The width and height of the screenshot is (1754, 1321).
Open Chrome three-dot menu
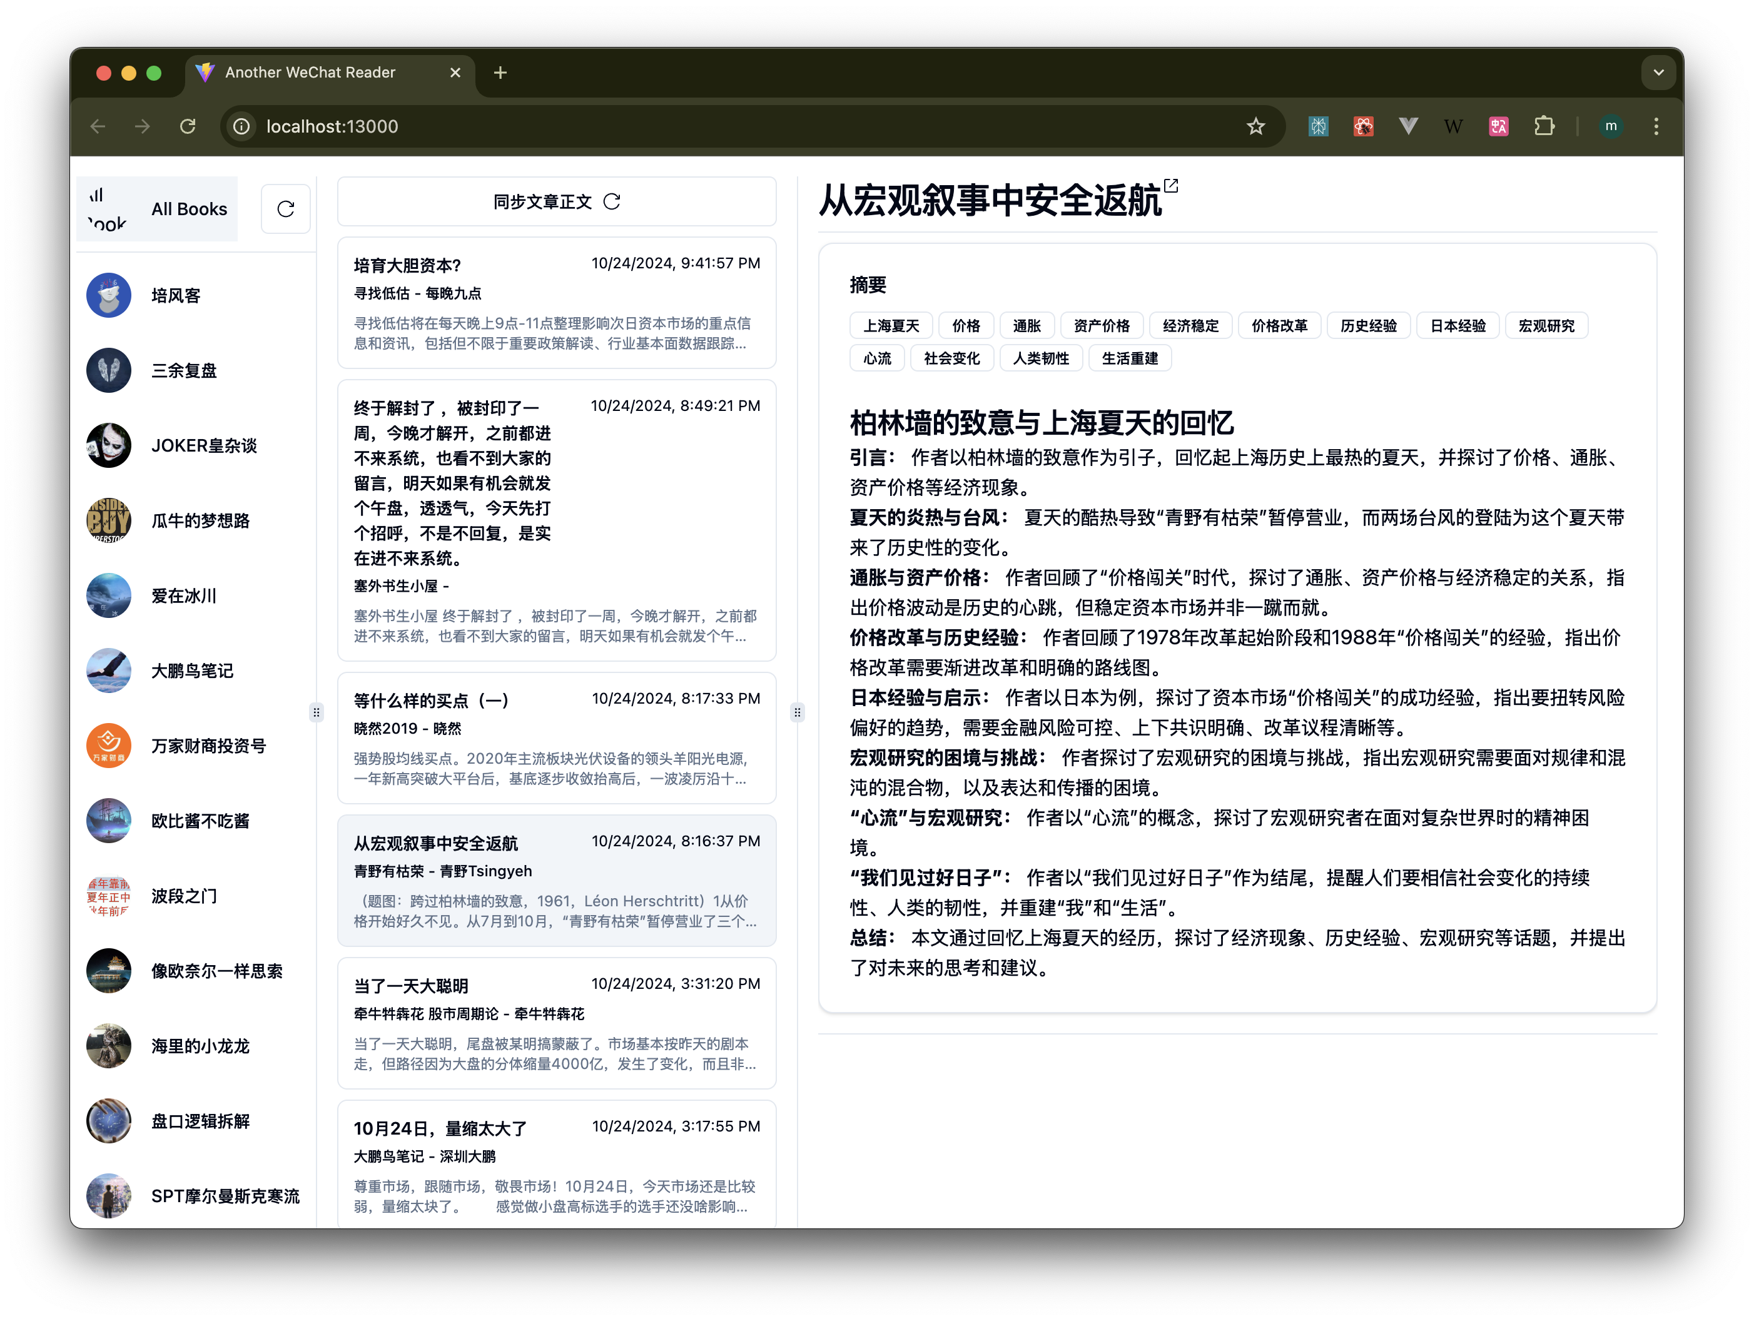[1656, 126]
